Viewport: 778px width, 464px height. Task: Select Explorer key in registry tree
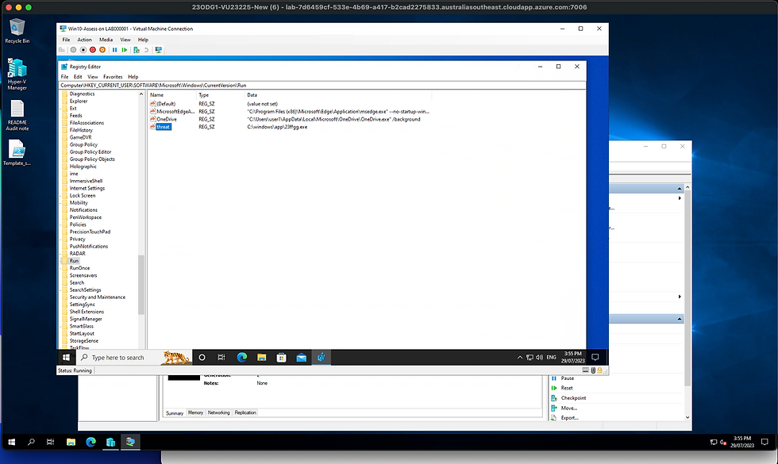[79, 102]
